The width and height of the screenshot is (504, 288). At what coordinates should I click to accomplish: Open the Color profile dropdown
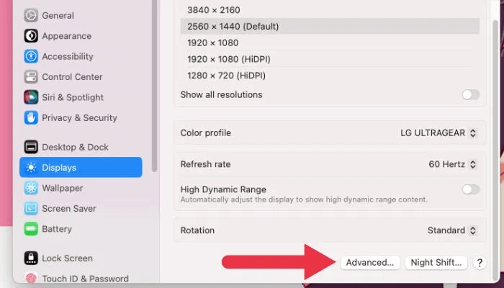tap(438, 133)
